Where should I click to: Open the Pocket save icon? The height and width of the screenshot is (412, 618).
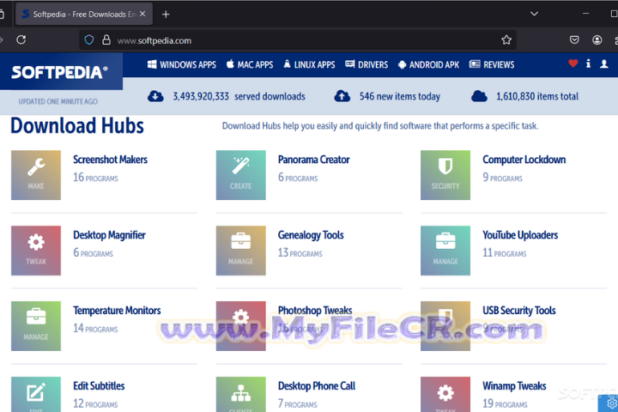(574, 39)
